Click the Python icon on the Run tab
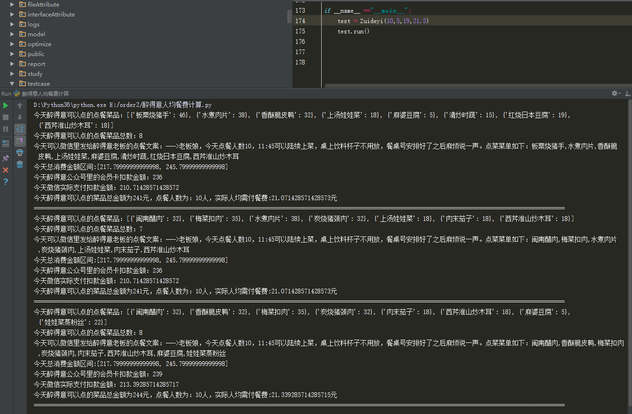The width and height of the screenshot is (632, 414). point(17,94)
